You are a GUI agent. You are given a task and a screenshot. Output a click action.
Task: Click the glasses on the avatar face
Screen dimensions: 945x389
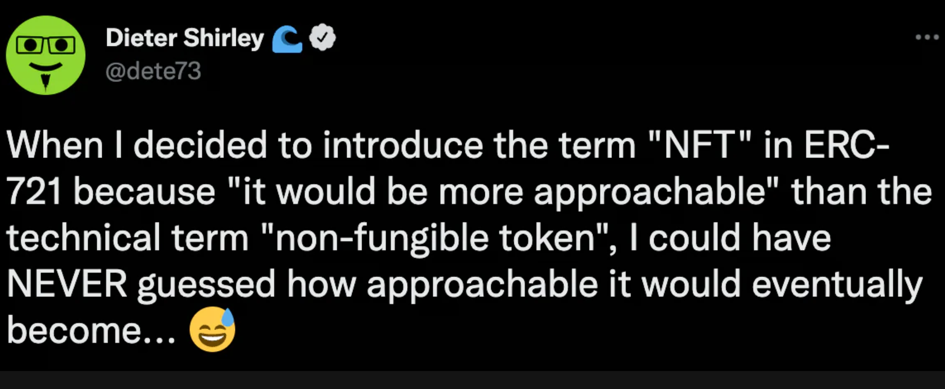click(46, 45)
